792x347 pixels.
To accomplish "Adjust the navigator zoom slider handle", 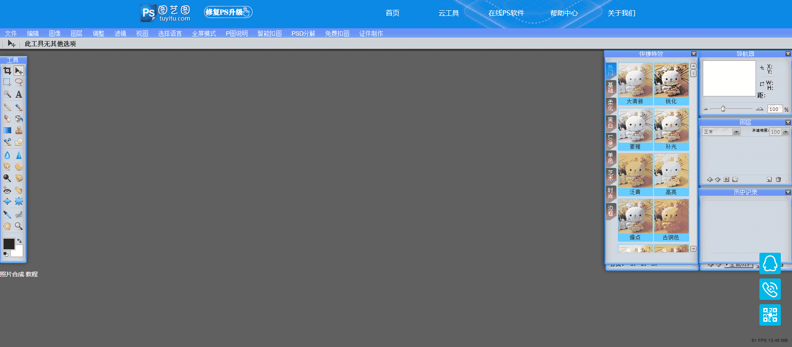I will pos(723,109).
